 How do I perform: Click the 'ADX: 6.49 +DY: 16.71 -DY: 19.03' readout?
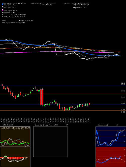coord(15,128)
